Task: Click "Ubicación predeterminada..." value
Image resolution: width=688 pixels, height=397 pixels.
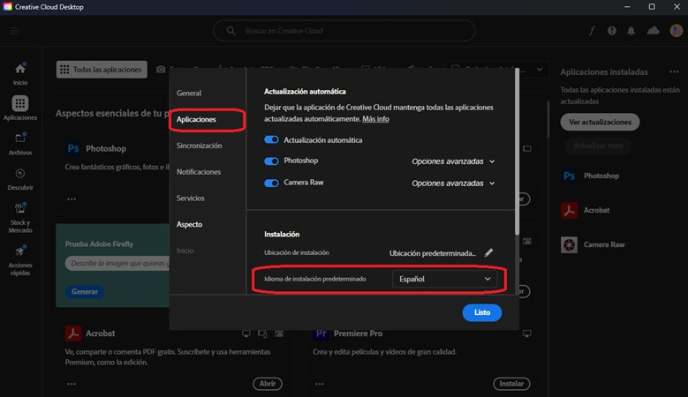Action: [x=432, y=253]
